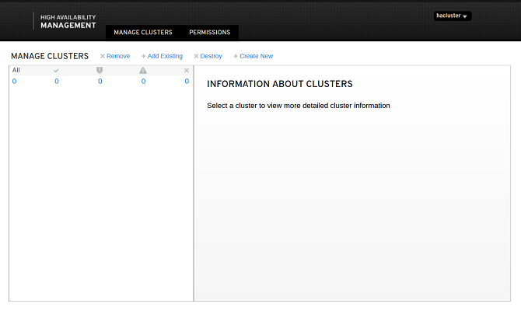Click the shield warning status filter icon
The image size is (521, 311).
point(100,71)
